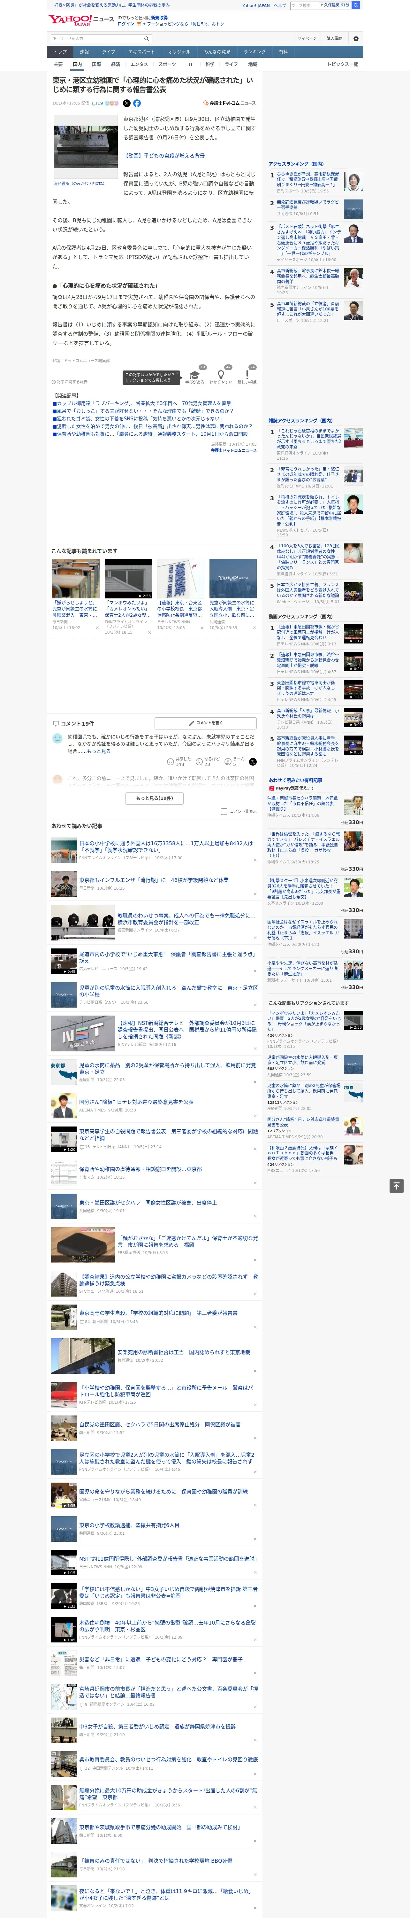
Task: Select the 'スポーツ' category tab
Action: (x=167, y=64)
